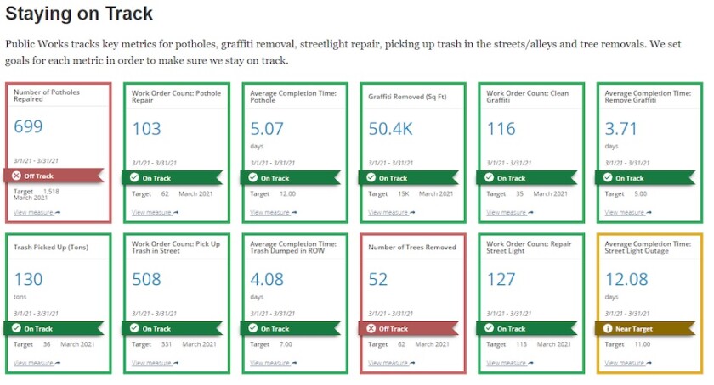
Task: Open View measure link for Trash Picked Up
Action: (x=37, y=363)
